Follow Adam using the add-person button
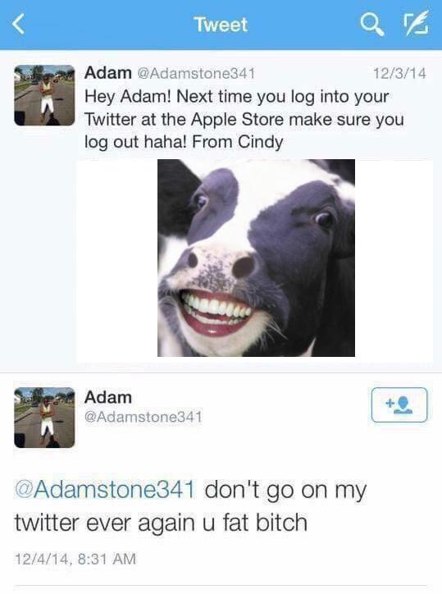 coord(399,404)
